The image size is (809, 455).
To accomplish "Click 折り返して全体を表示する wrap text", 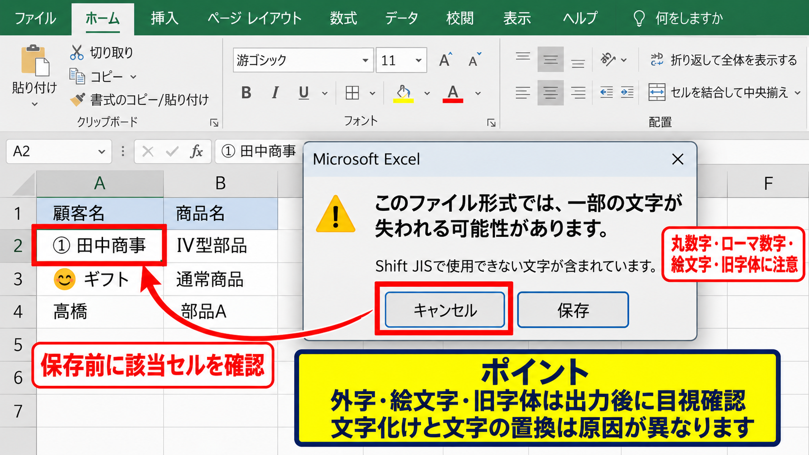I will (x=723, y=60).
